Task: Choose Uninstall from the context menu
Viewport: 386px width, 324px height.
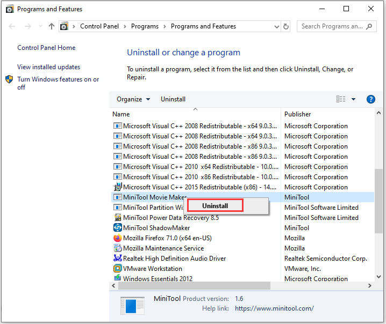Action: click(x=216, y=206)
